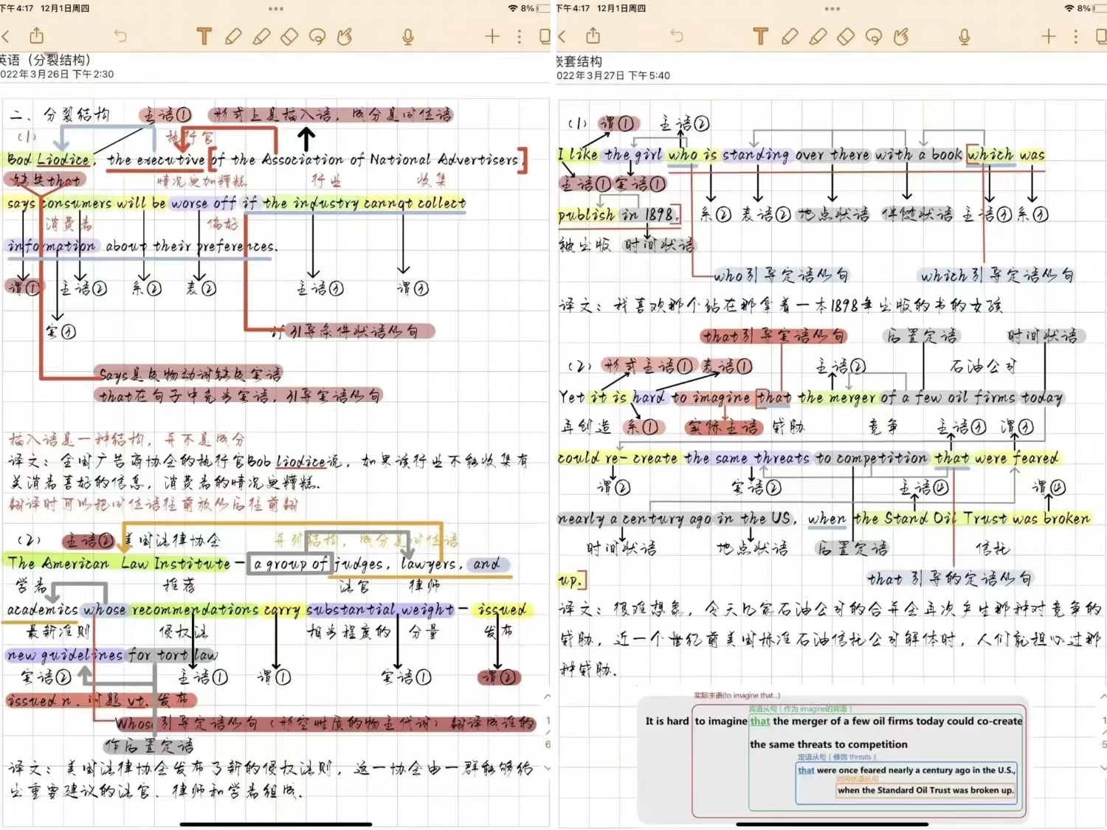The image size is (1107, 830).
Task: Activate the Lasso selection tool in left note
Action: click(317, 36)
